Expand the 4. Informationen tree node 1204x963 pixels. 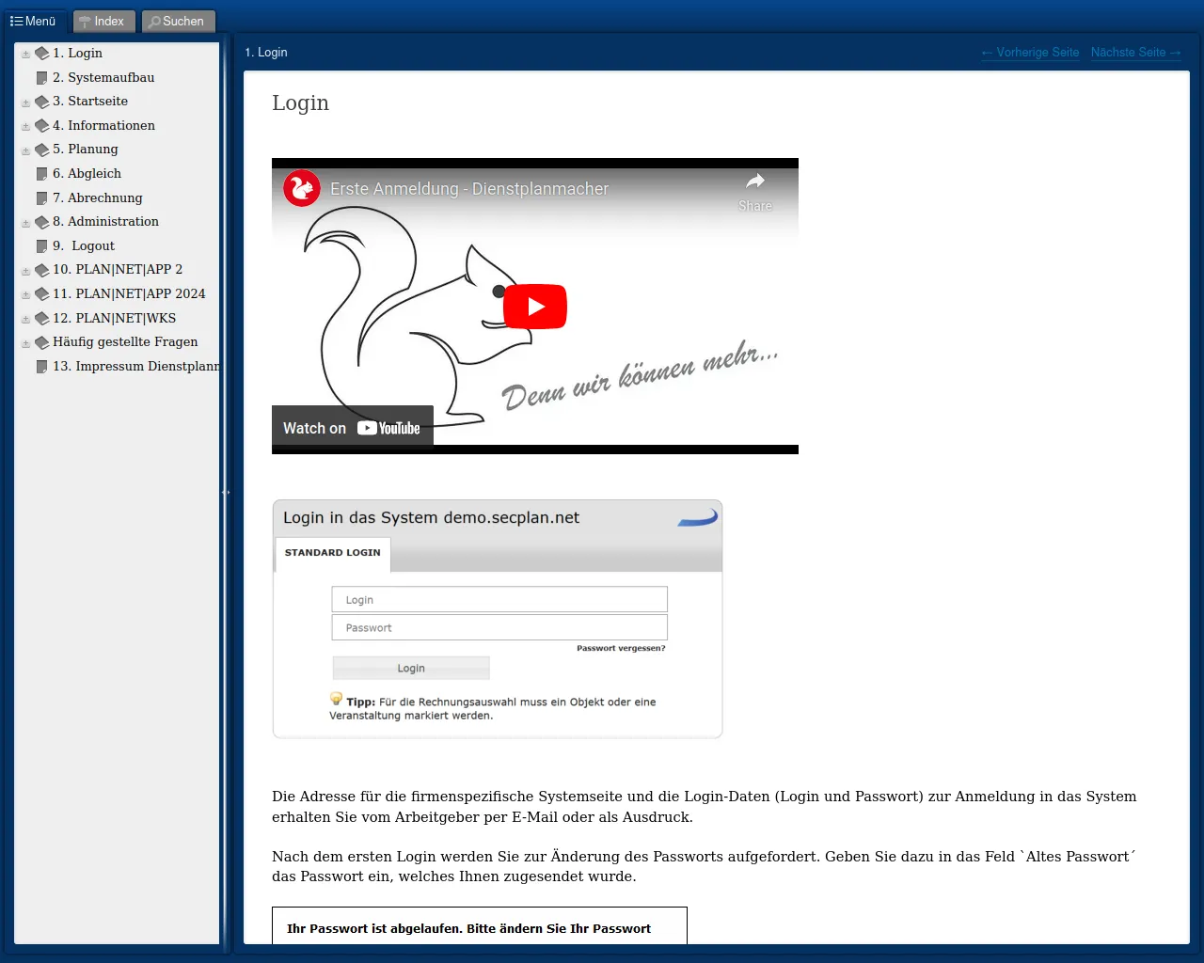point(25,126)
